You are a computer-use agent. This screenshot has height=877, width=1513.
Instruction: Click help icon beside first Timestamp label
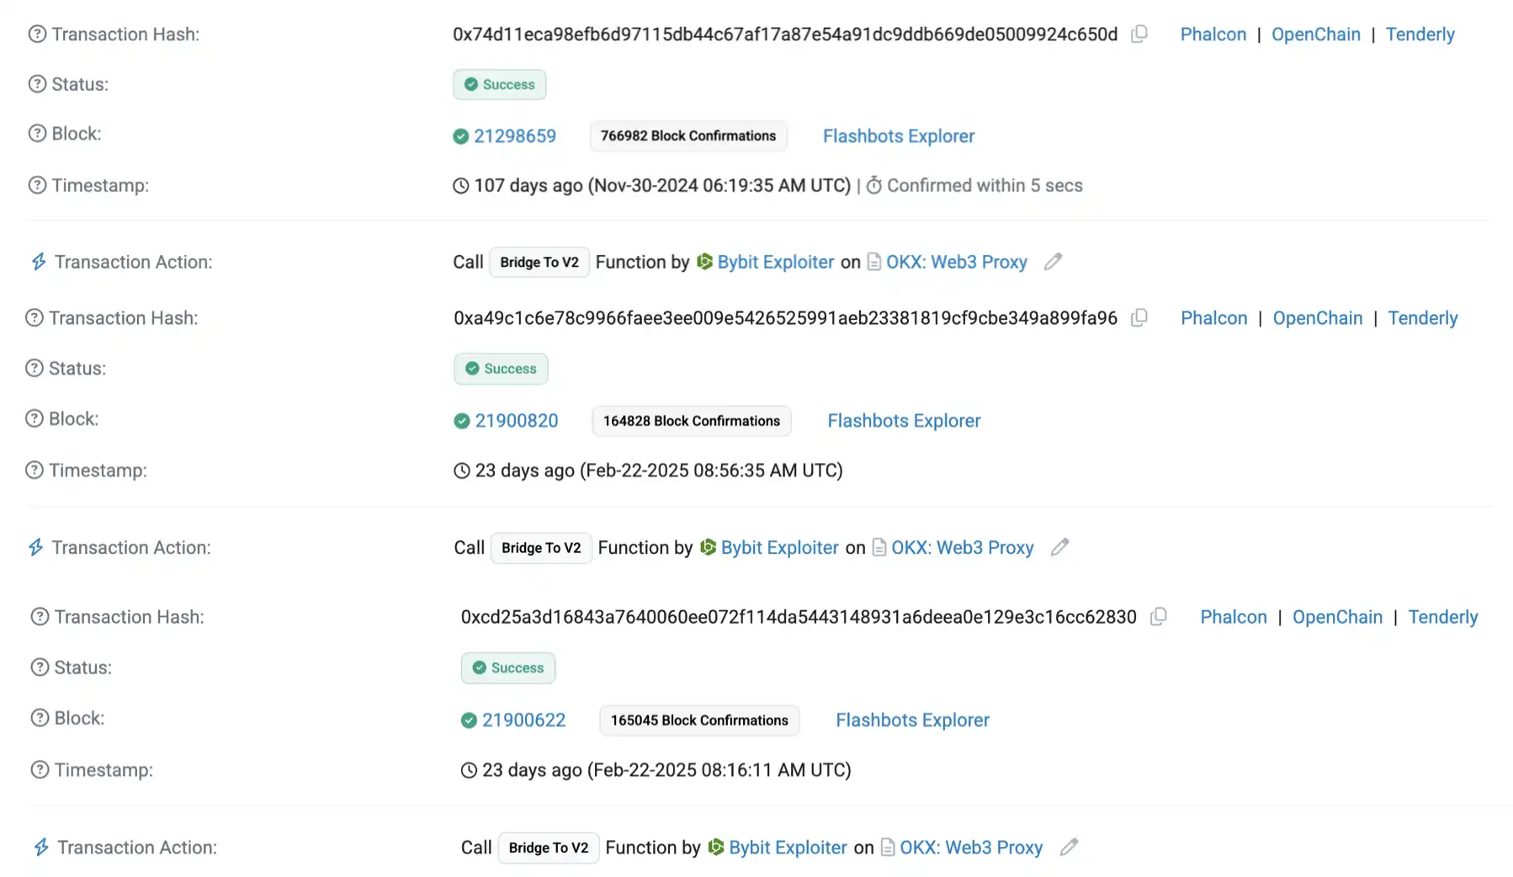(x=37, y=185)
